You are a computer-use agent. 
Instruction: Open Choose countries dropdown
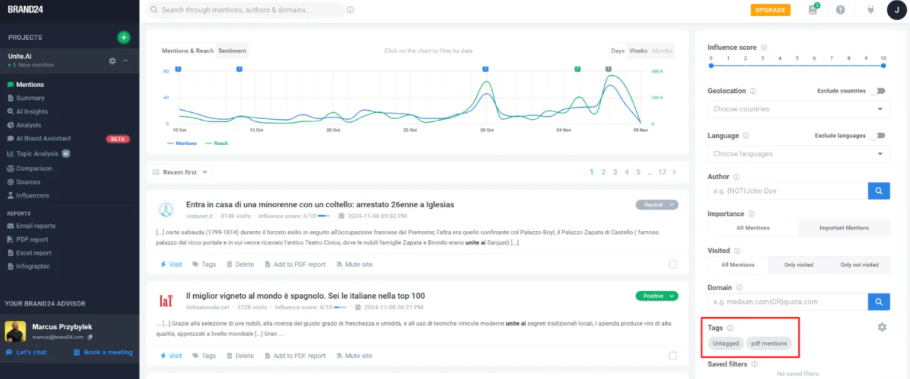[798, 109]
